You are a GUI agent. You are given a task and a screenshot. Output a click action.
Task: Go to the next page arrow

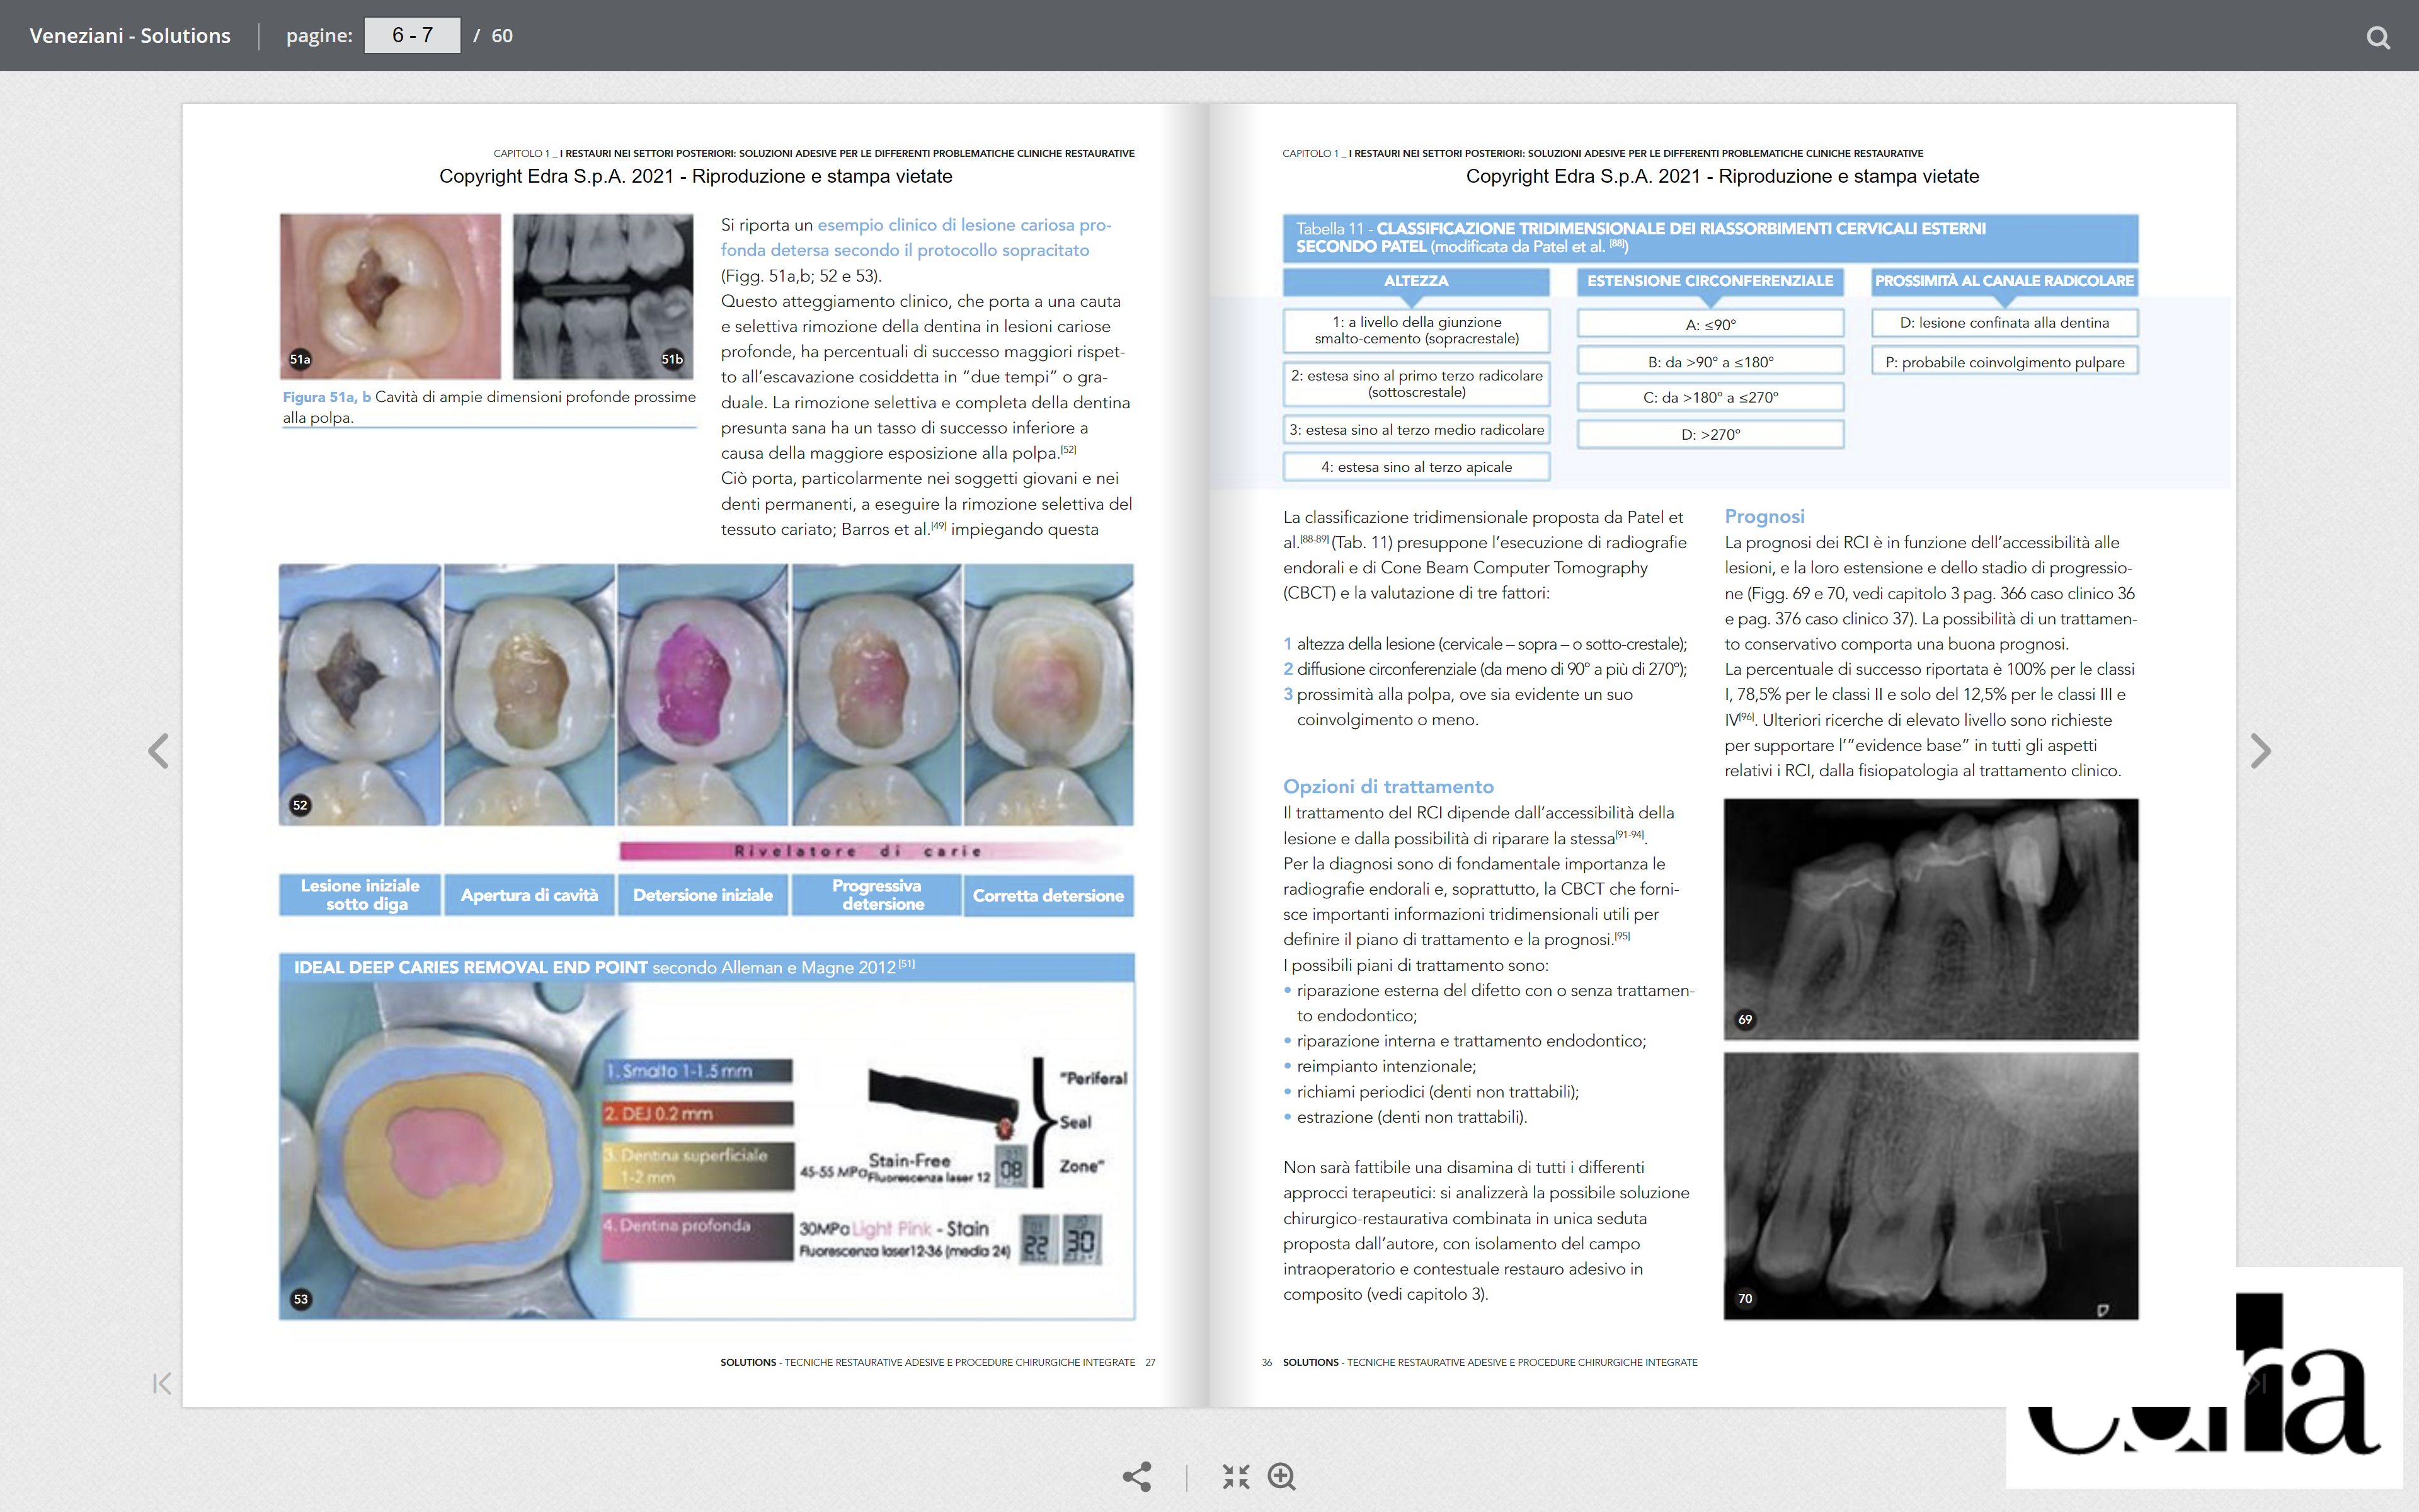2260,751
